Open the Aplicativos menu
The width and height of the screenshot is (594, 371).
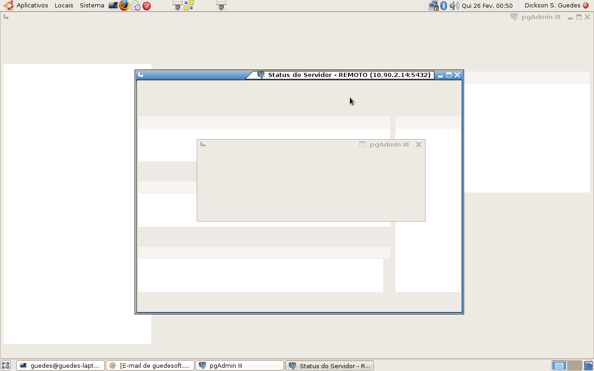pyautogui.click(x=32, y=6)
